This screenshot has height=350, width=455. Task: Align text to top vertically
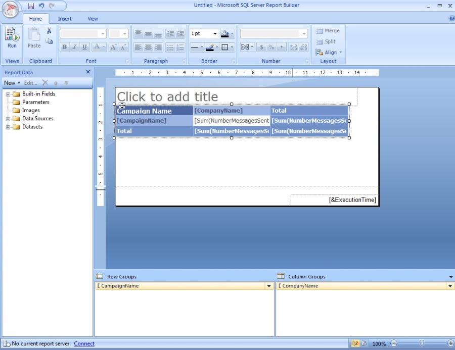(x=138, y=34)
